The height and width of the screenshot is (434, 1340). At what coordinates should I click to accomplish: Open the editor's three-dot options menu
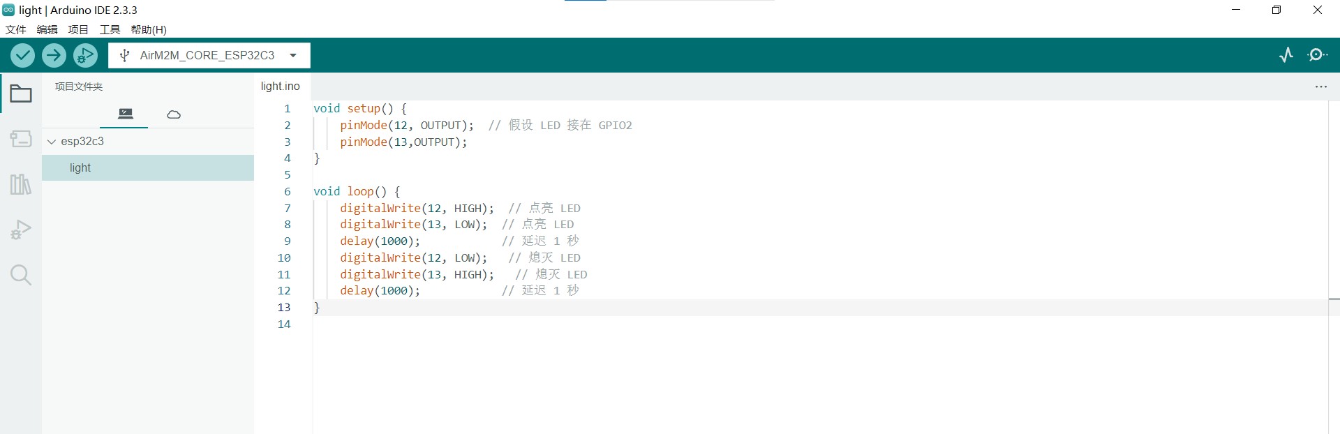1320,87
